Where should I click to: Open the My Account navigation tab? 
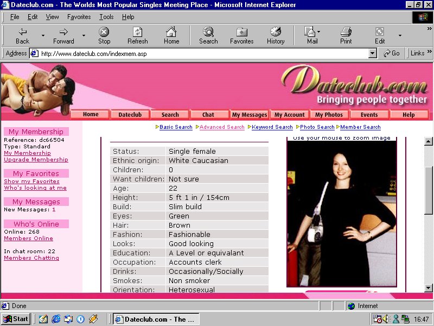pos(290,115)
